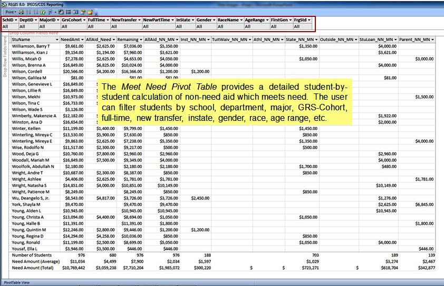
Task: Open the NewTransfer filter dropdown
Action: pyautogui.click(x=139, y=20)
